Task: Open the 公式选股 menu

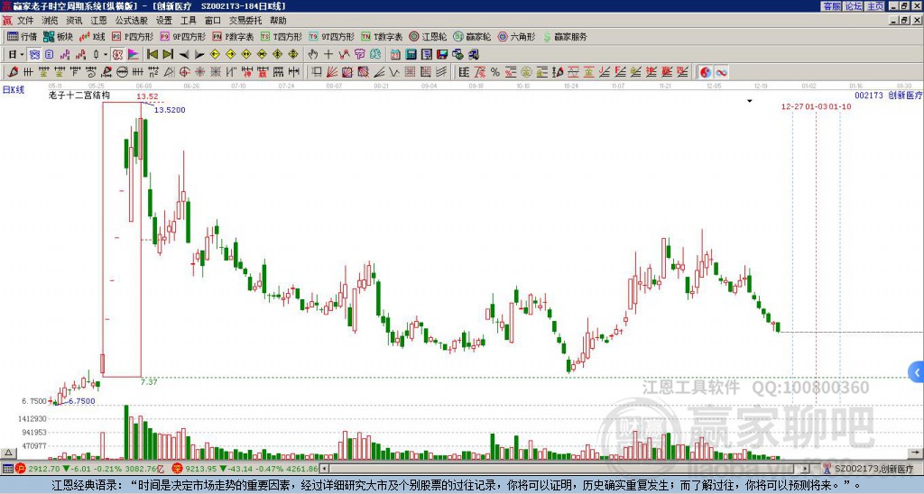Action: pos(132,21)
